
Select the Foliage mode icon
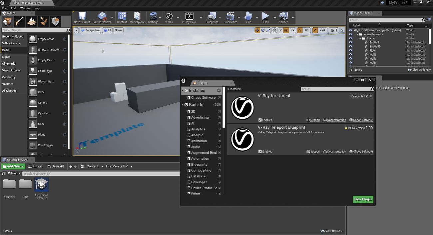coord(43,22)
